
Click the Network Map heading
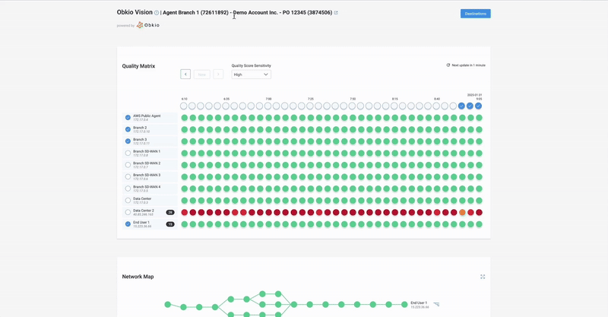pos(138,277)
